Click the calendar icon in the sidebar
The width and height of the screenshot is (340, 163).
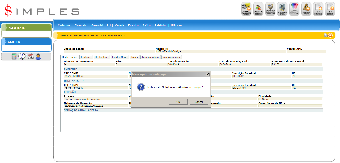[30, 57]
